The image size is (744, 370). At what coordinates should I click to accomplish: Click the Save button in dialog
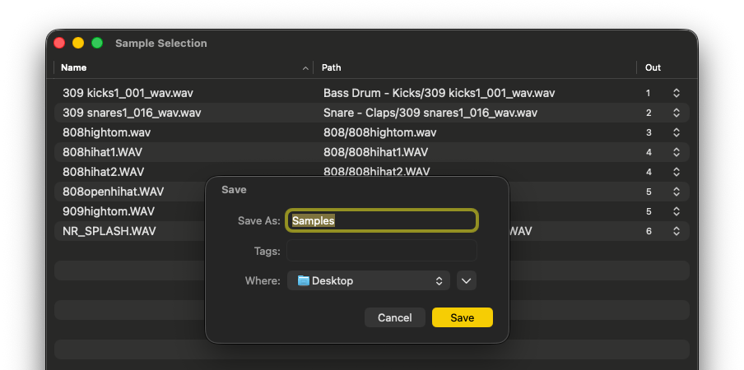point(462,317)
